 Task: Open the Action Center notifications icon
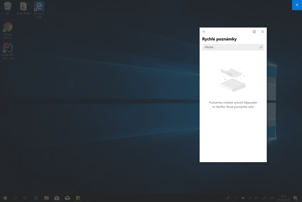(x=295, y=198)
